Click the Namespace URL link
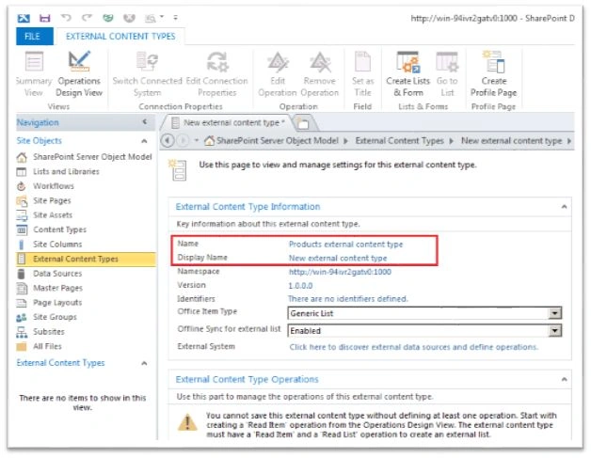The width and height of the screenshot is (591, 458). coord(340,272)
